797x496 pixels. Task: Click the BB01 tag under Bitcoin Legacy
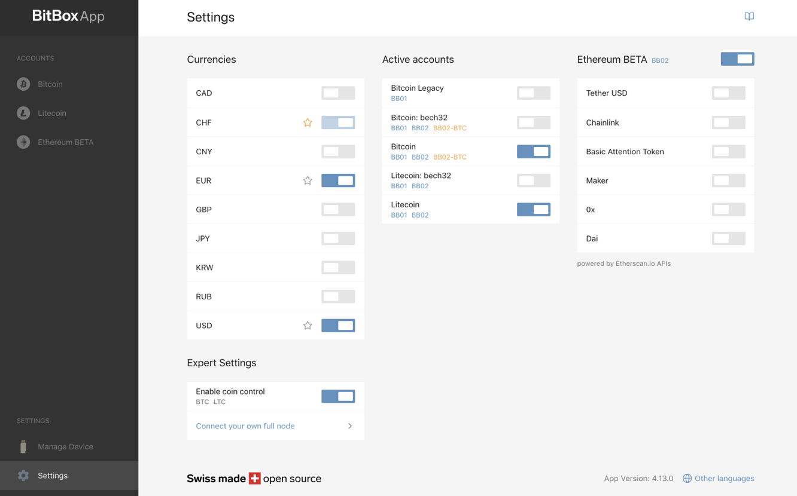399,99
